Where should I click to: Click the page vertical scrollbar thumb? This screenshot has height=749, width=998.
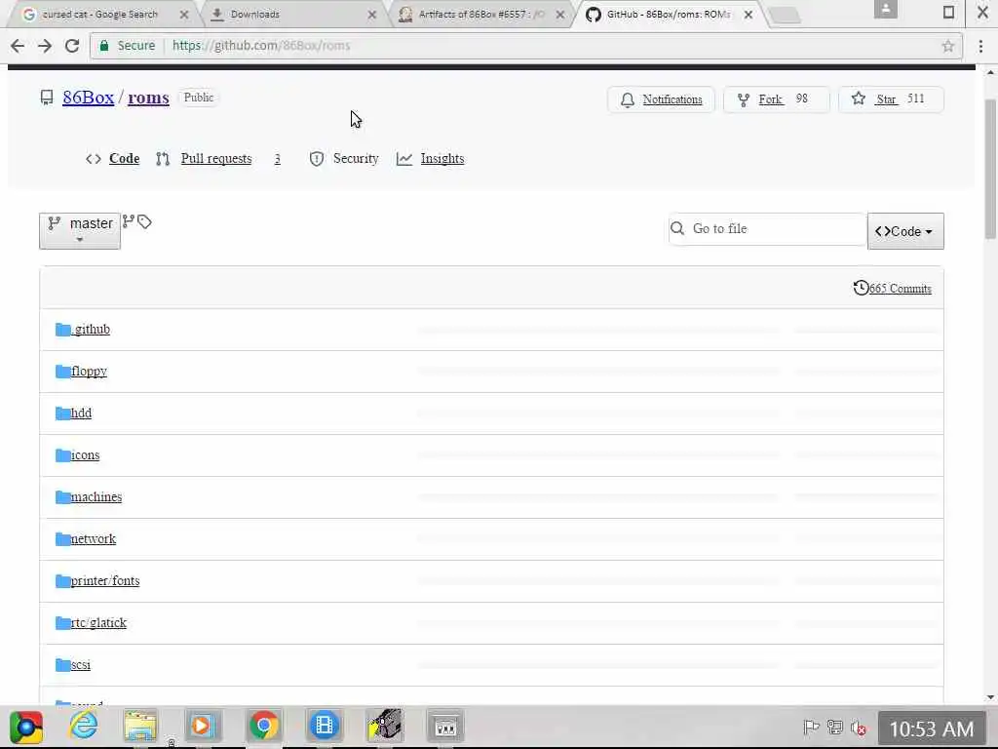(x=990, y=169)
